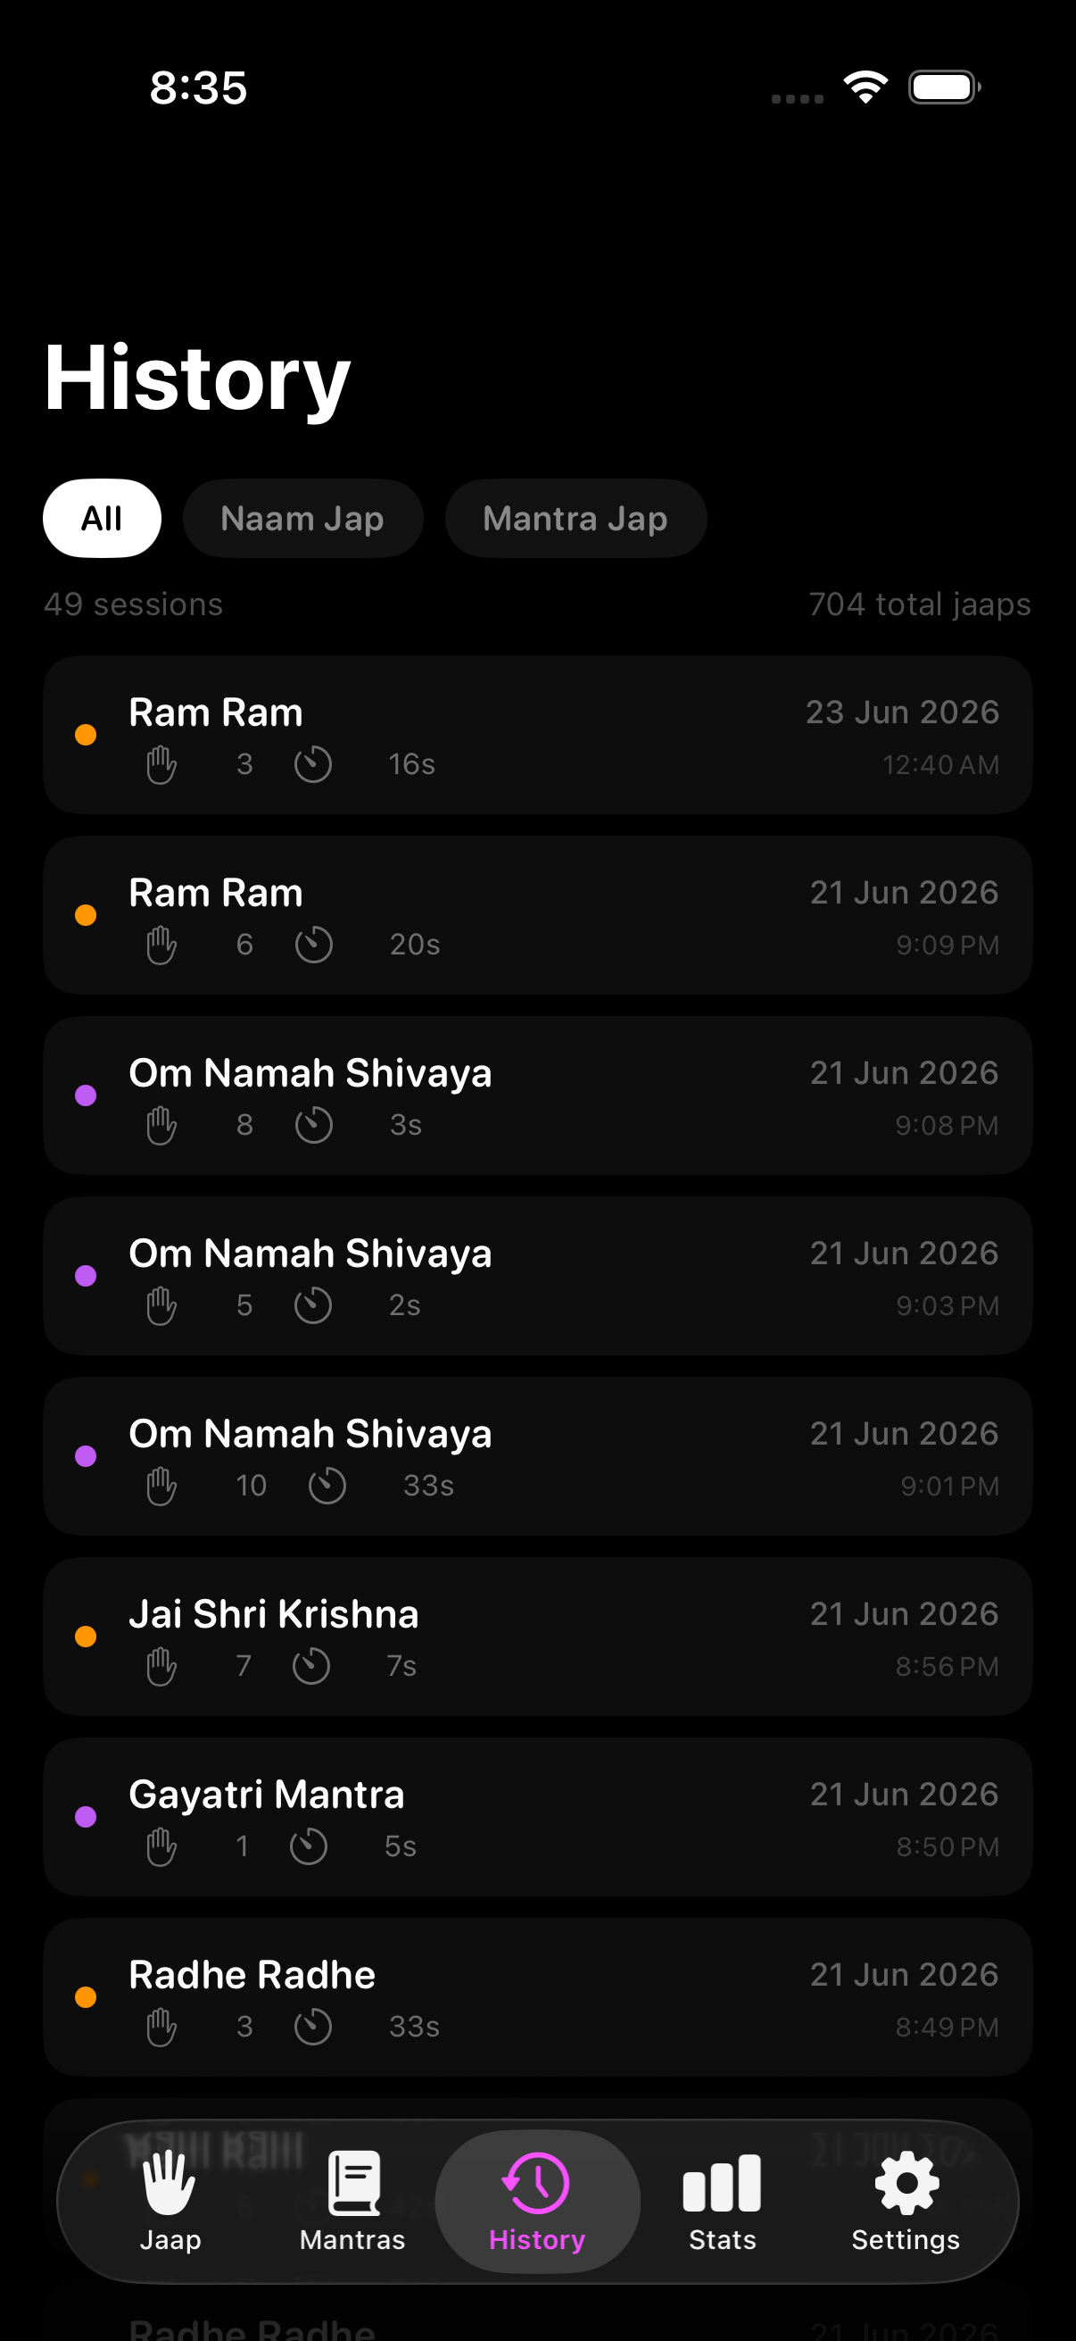The image size is (1076, 2341).
Task: Open the Mantras book icon
Action: click(353, 2183)
